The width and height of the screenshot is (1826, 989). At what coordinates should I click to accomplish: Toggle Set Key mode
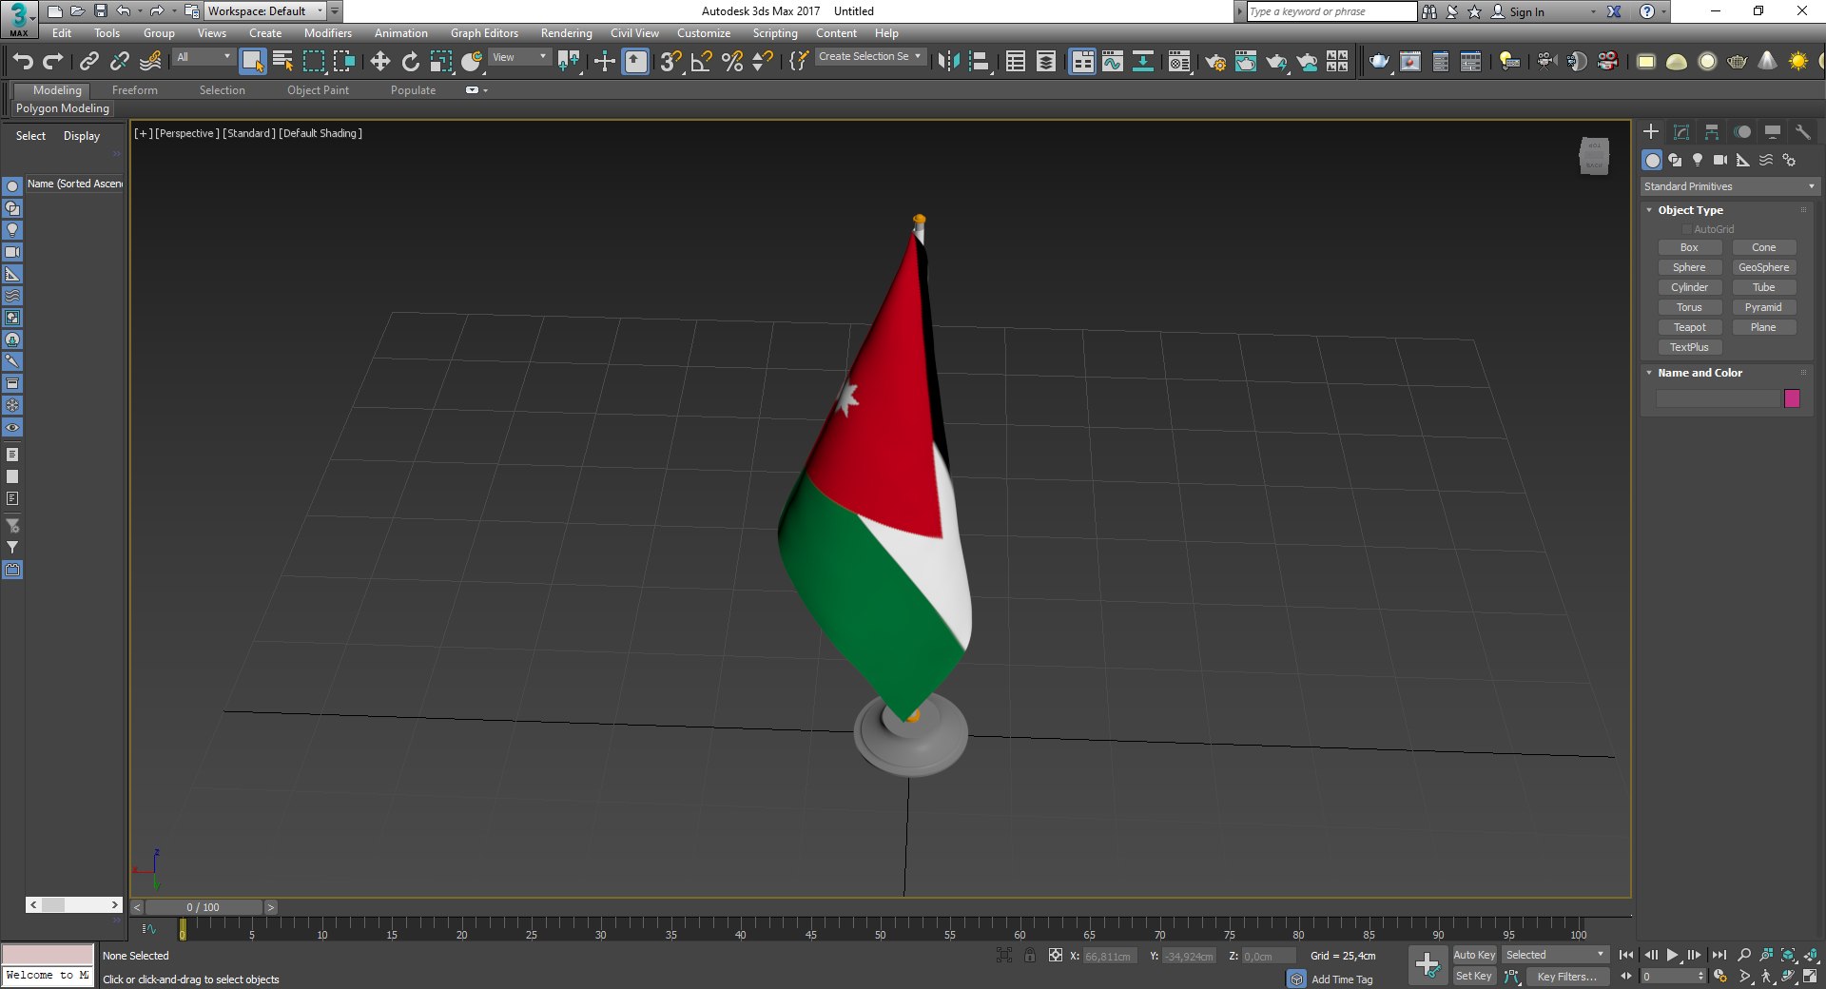[1474, 976]
